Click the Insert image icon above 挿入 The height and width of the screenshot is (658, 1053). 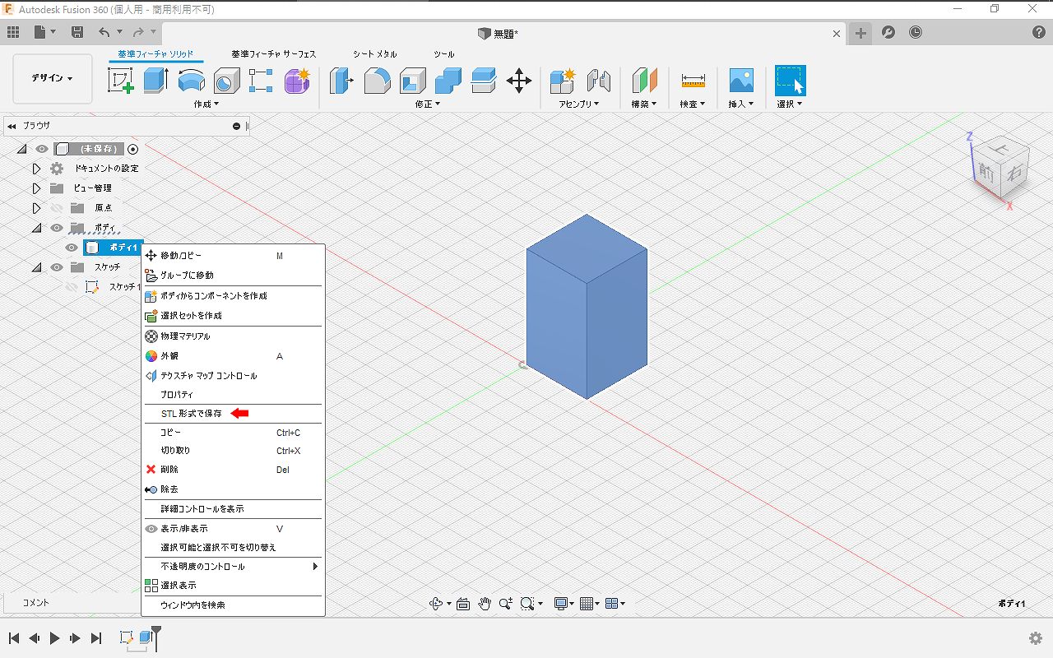tap(741, 81)
